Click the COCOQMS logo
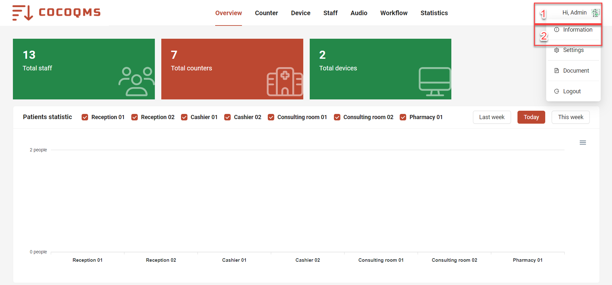612x285 pixels. [56, 13]
